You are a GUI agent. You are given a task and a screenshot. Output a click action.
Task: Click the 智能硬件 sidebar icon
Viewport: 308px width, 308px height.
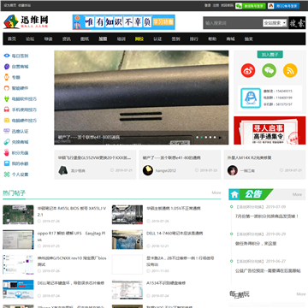click(x=7, y=88)
